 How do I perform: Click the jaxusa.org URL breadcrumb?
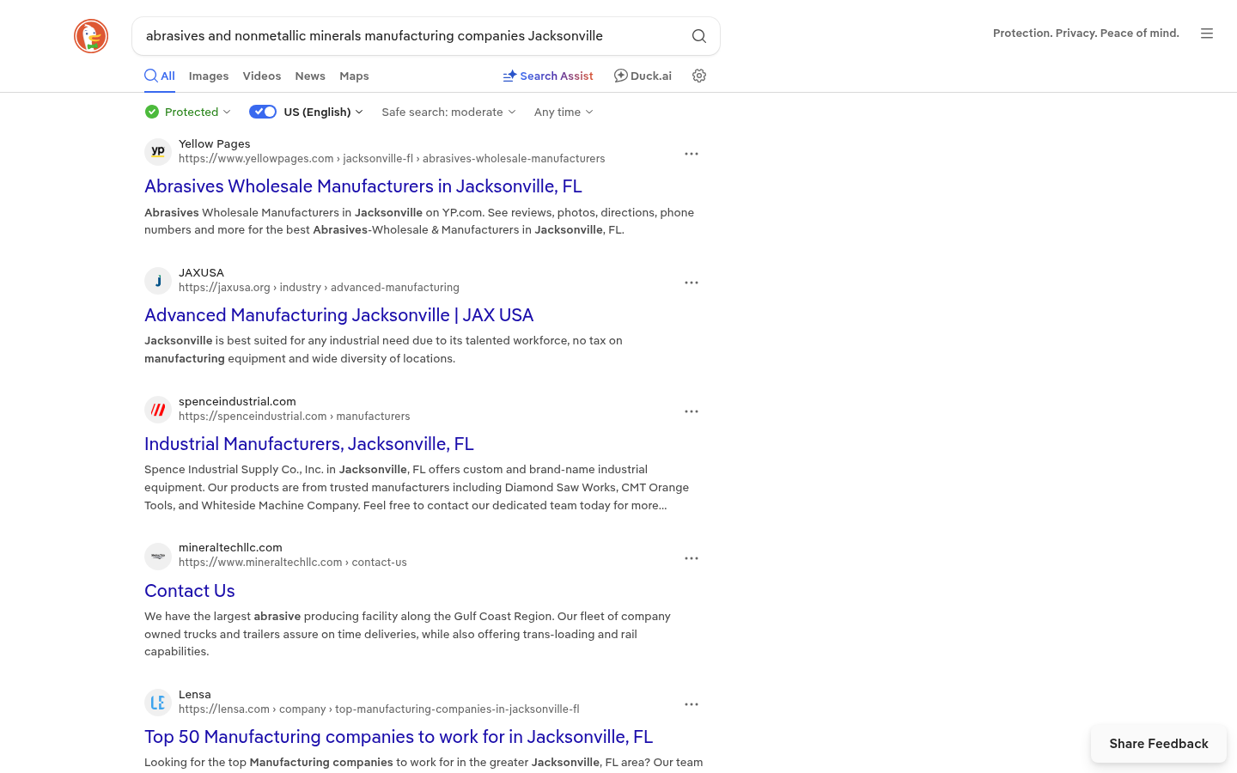[319, 288]
